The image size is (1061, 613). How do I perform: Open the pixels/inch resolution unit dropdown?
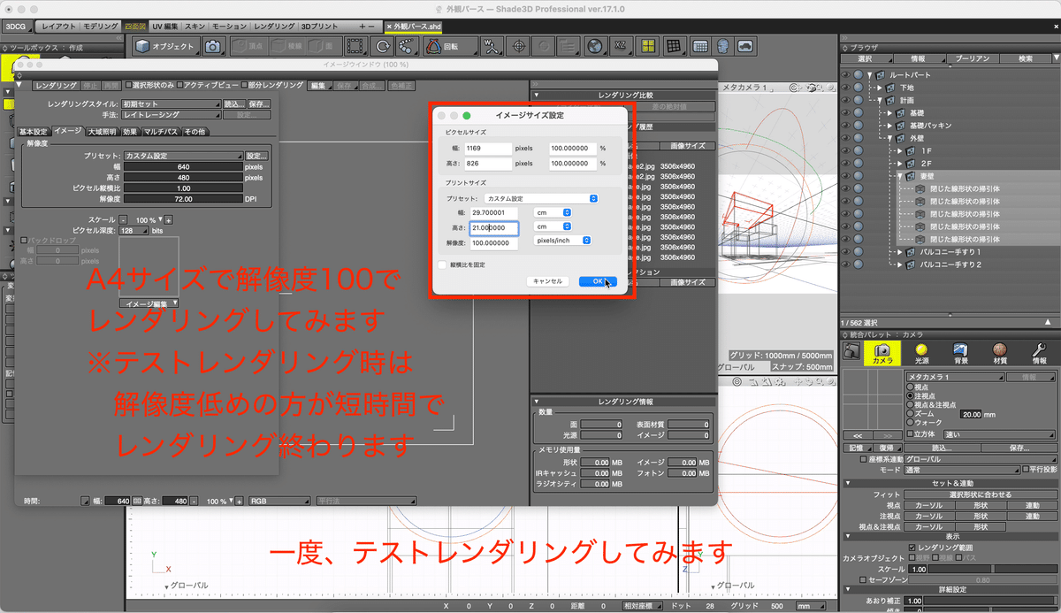[562, 240]
